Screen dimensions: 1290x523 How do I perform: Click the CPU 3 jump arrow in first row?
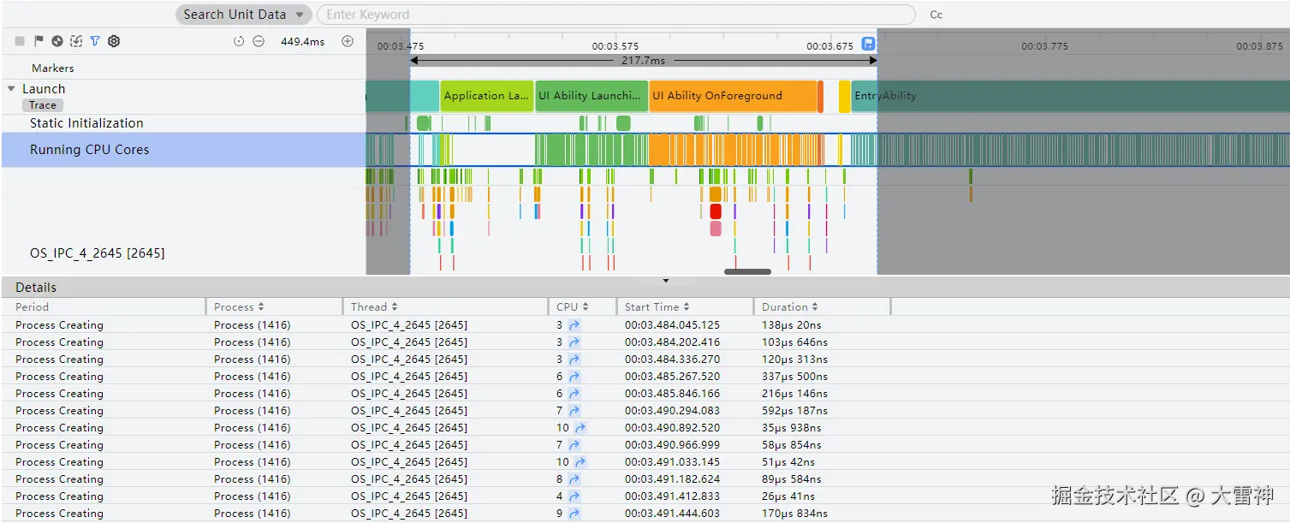574,325
